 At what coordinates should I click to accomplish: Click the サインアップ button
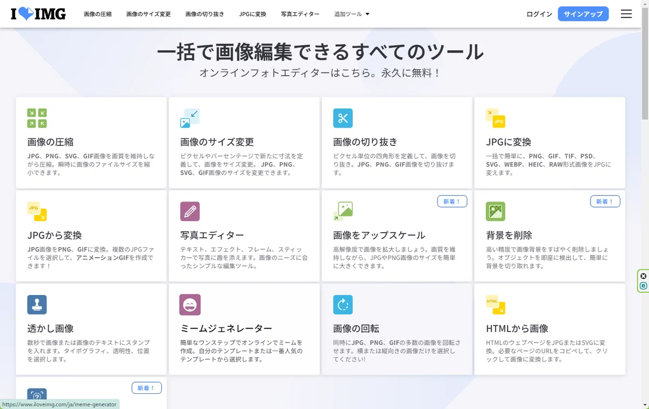[x=583, y=14]
